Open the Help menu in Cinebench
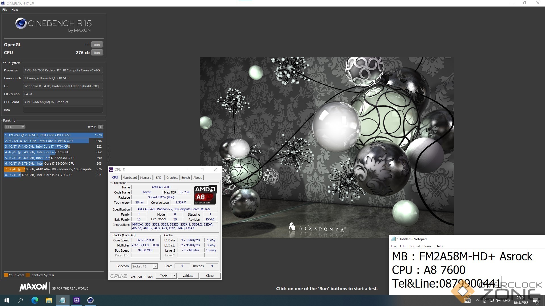Viewport: 545px width, 306px height. [15, 10]
